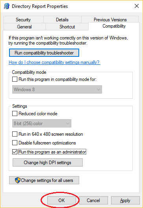
Task: Open How do I choose compatibility settings link
Action: coord(54,62)
